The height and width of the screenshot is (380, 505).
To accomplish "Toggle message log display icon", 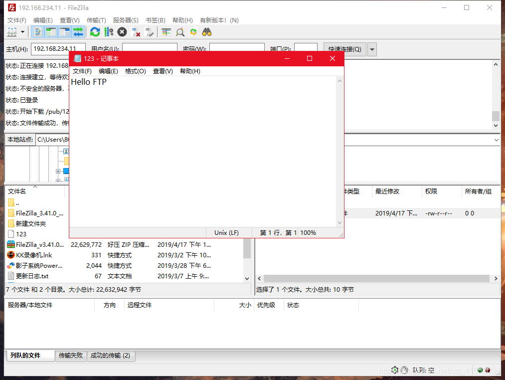I will [x=38, y=32].
